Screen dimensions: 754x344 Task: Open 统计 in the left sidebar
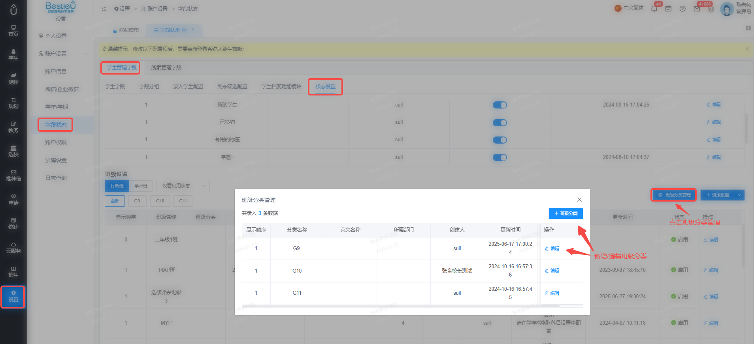[13, 224]
